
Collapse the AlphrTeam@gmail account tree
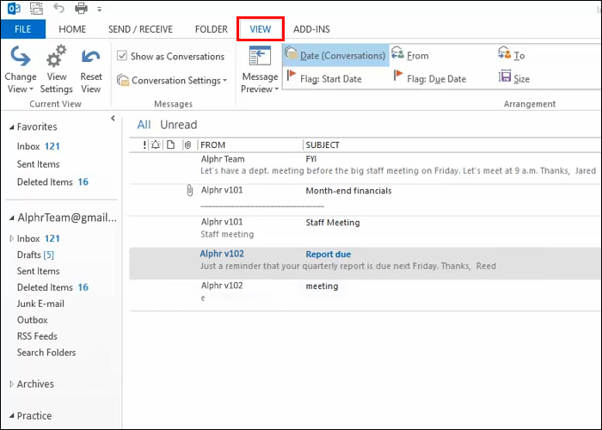pos(11,218)
